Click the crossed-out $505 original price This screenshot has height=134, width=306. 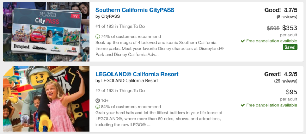pos(273,28)
